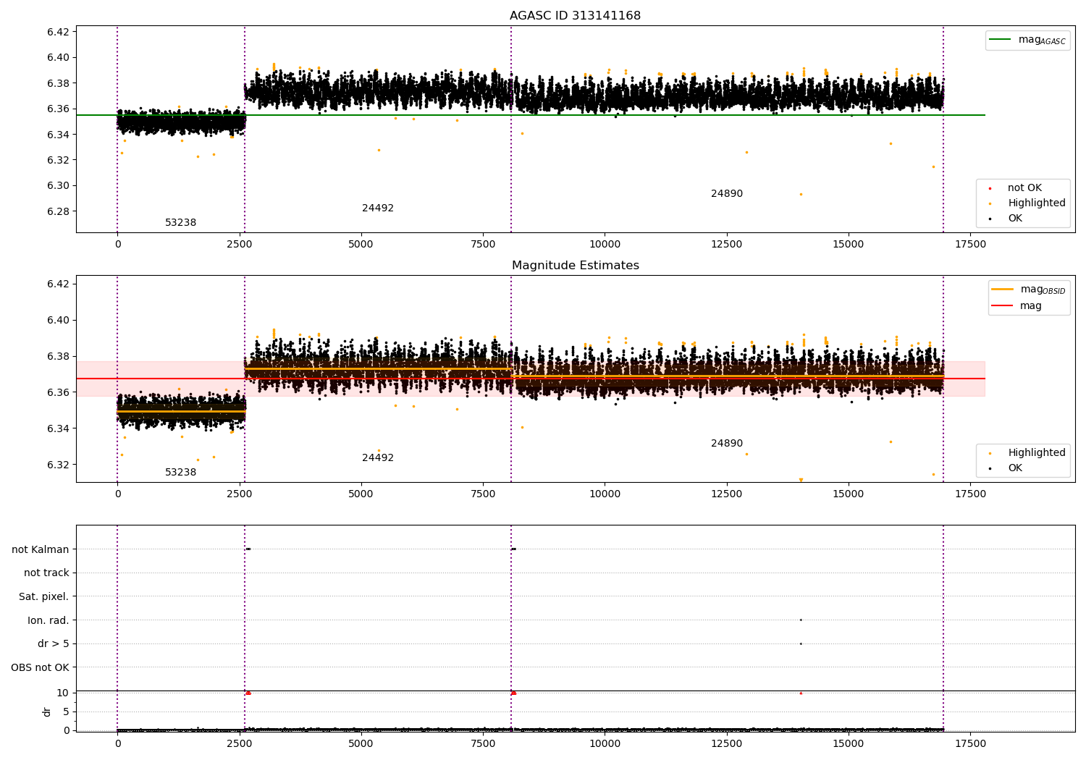Click red dr marker near 2600 in bottom plot
The height and width of the screenshot is (760, 1086).
coord(248,693)
